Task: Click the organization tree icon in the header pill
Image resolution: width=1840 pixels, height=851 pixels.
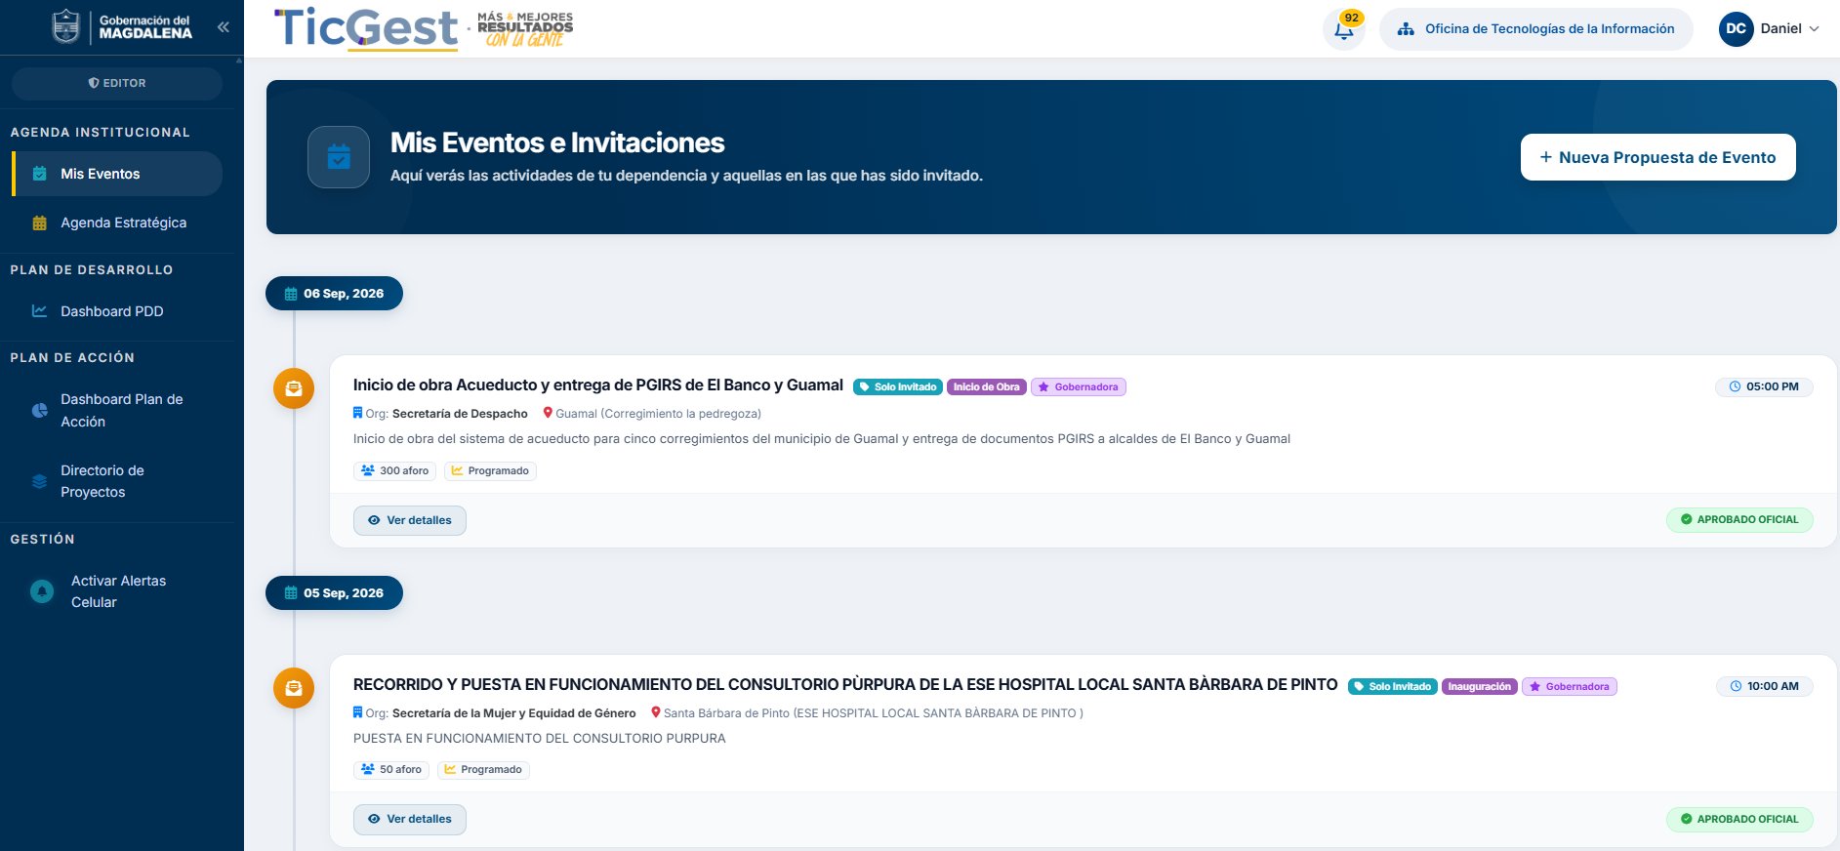Action: point(1406,29)
